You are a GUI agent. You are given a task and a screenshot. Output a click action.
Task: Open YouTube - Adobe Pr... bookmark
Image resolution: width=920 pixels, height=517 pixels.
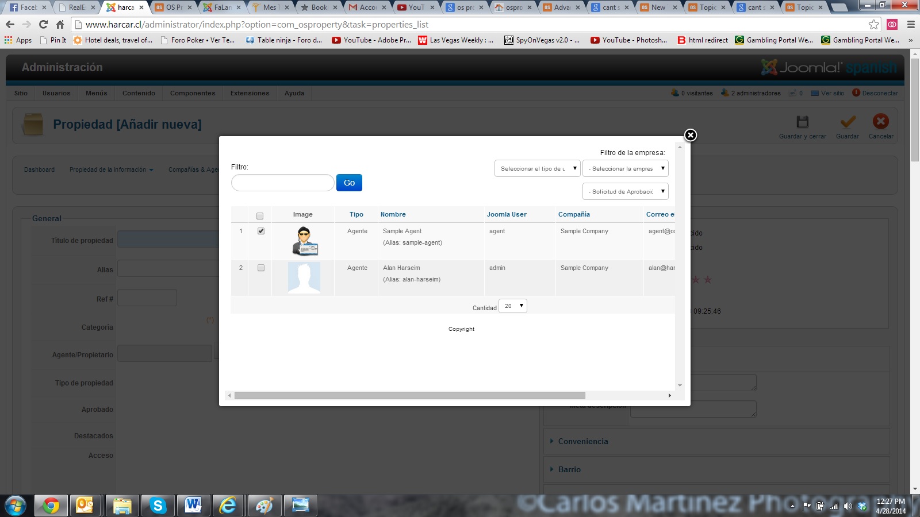pyautogui.click(x=371, y=40)
